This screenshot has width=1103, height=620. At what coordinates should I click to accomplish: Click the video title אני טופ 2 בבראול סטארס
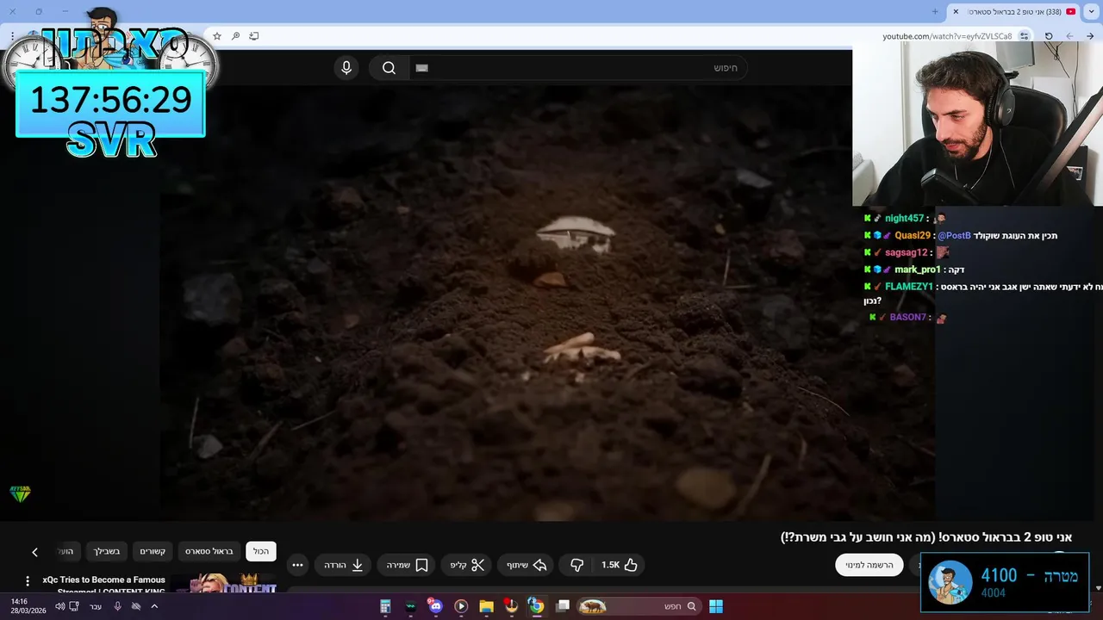[x=926, y=537]
